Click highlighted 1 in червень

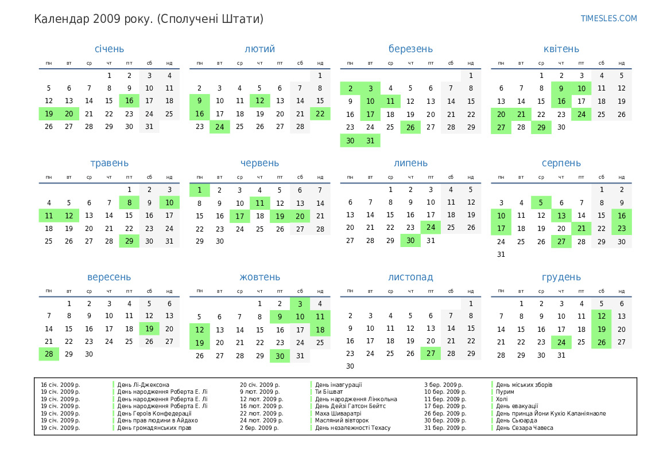199,190
